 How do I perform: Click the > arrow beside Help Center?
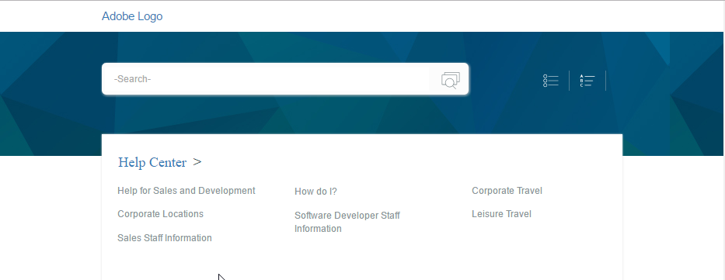(197, 162)
